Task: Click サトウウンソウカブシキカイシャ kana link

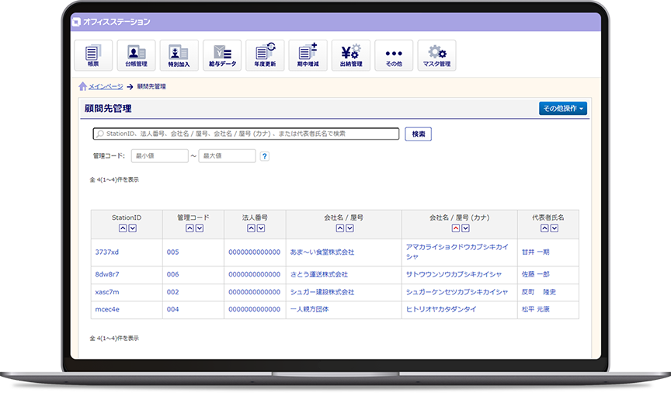Action: point(454,274)
